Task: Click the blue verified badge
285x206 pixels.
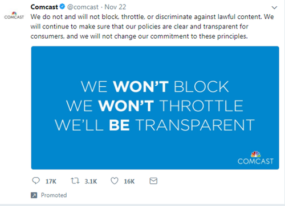Action: 62,7
